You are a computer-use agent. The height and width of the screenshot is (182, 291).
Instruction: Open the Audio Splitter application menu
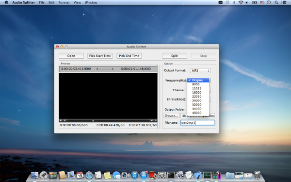click(24, 2)
